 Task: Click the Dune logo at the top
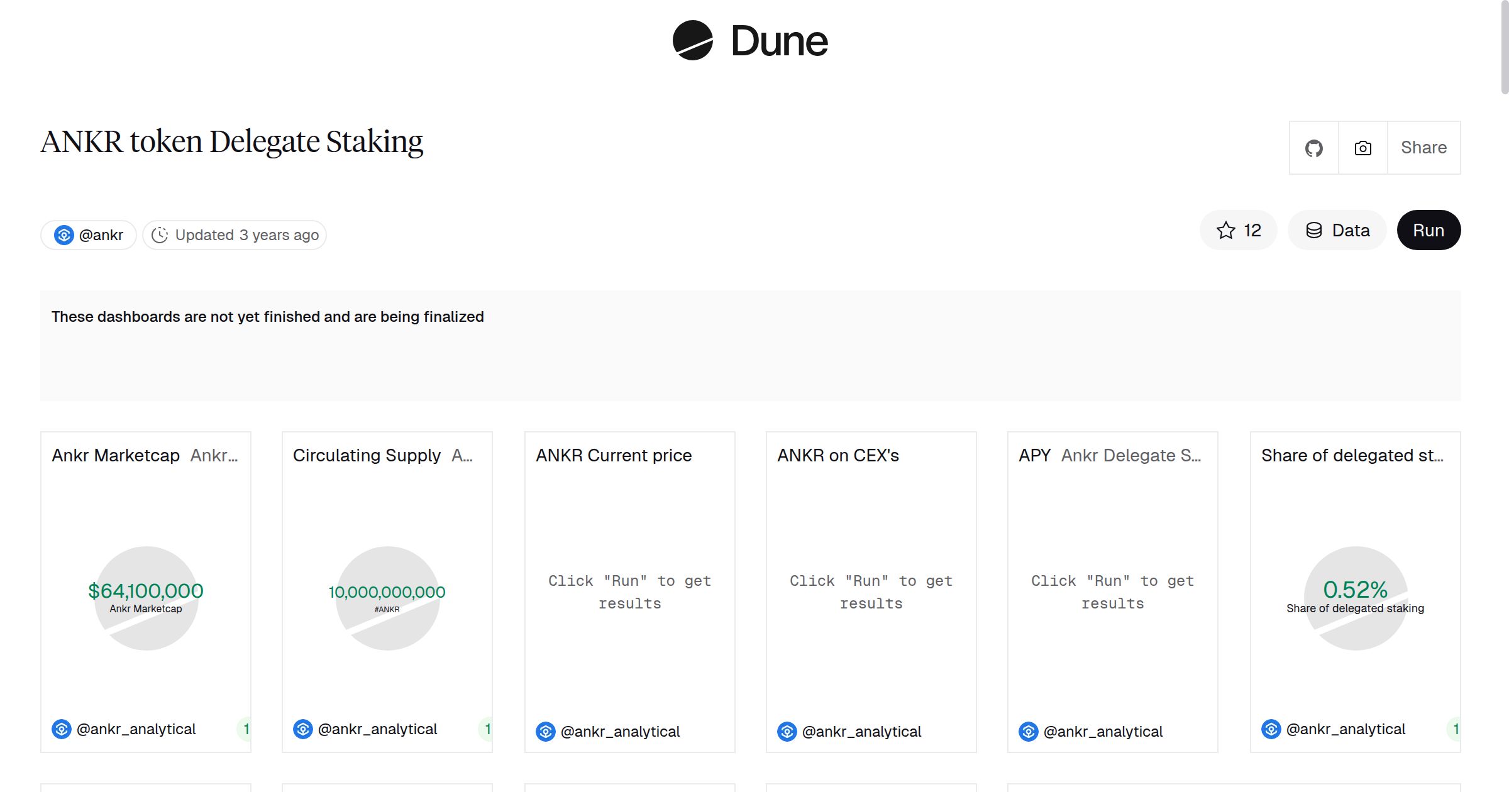(749, 40)
